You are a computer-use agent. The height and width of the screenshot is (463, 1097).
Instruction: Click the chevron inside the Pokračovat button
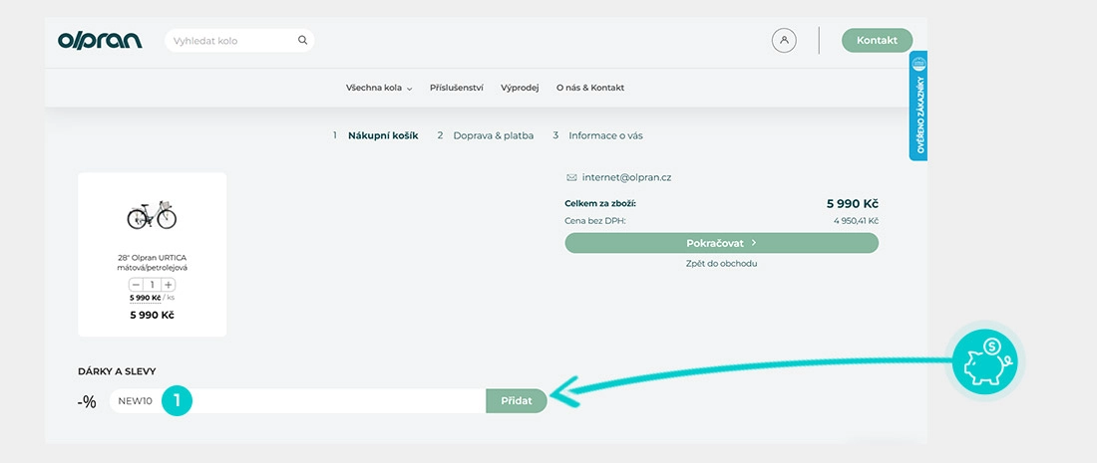tap(754, 243)
